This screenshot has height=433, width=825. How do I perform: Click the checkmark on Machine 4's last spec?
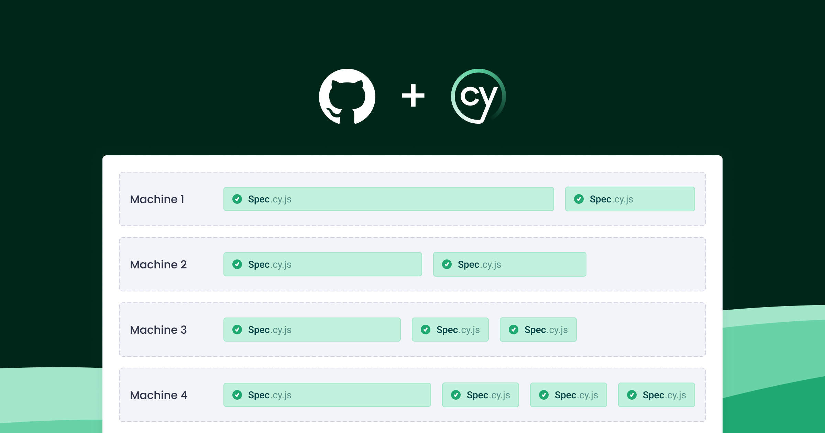[632, 395]
